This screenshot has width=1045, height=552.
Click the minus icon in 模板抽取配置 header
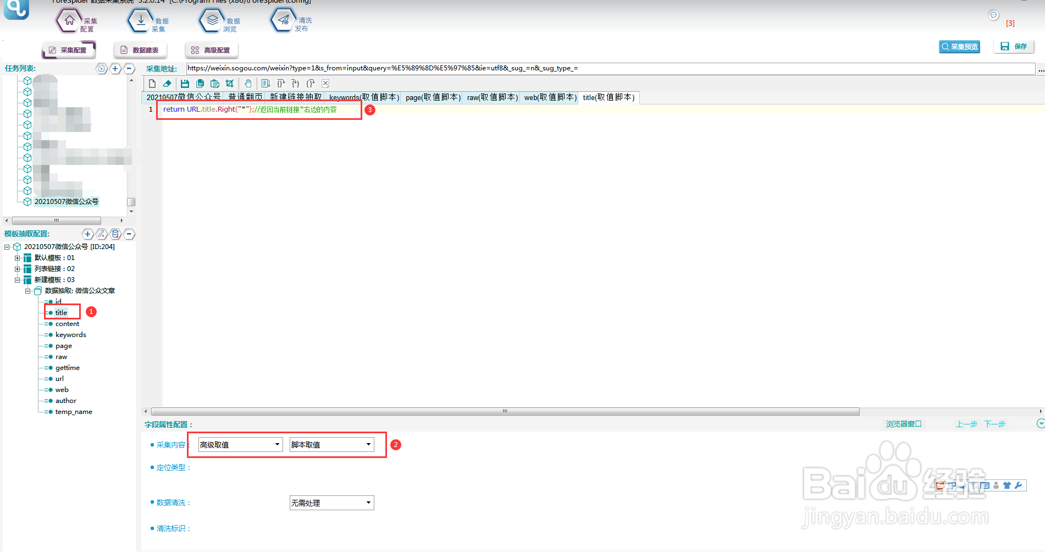(129, 234)
